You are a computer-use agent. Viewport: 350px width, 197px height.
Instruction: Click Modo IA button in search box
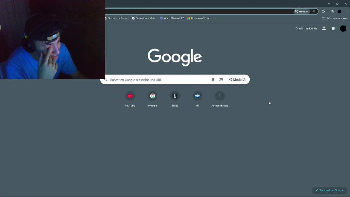click(x=237, y=80)
